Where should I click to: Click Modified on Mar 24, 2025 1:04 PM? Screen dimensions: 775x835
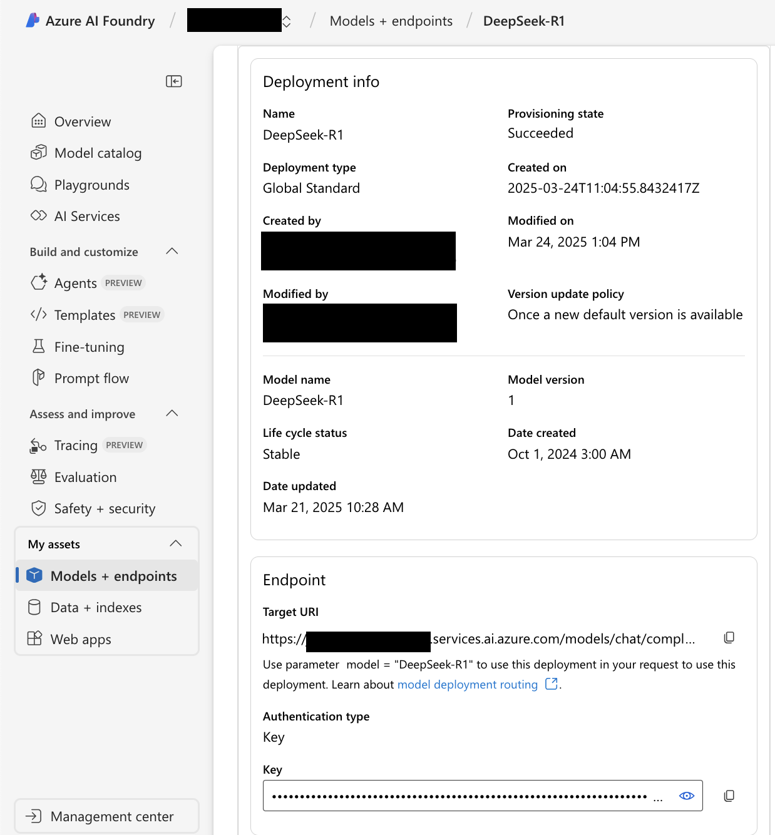[x=573, y=242]
